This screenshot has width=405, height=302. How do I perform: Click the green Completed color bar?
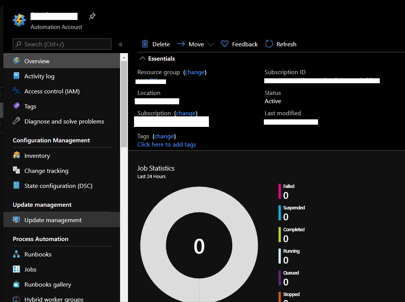pyautogui.click(x=279, y=235)
